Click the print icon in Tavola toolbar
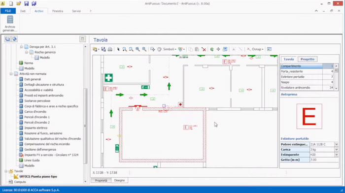This screenshot has width=345, height=193. [110, 49]
